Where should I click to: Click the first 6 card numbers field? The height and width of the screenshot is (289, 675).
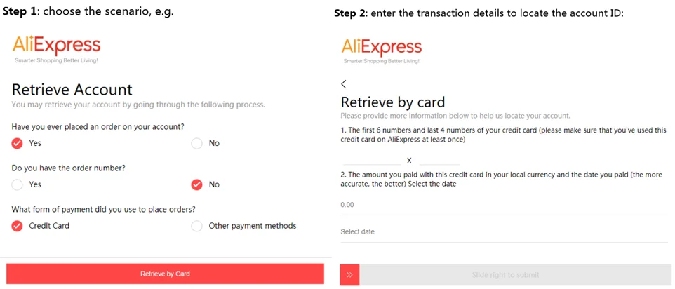(x=372, y=160)
